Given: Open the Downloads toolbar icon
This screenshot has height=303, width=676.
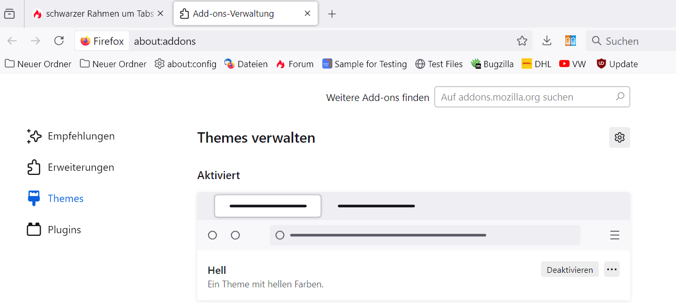Looking at the screenshot, I should 547,41.
